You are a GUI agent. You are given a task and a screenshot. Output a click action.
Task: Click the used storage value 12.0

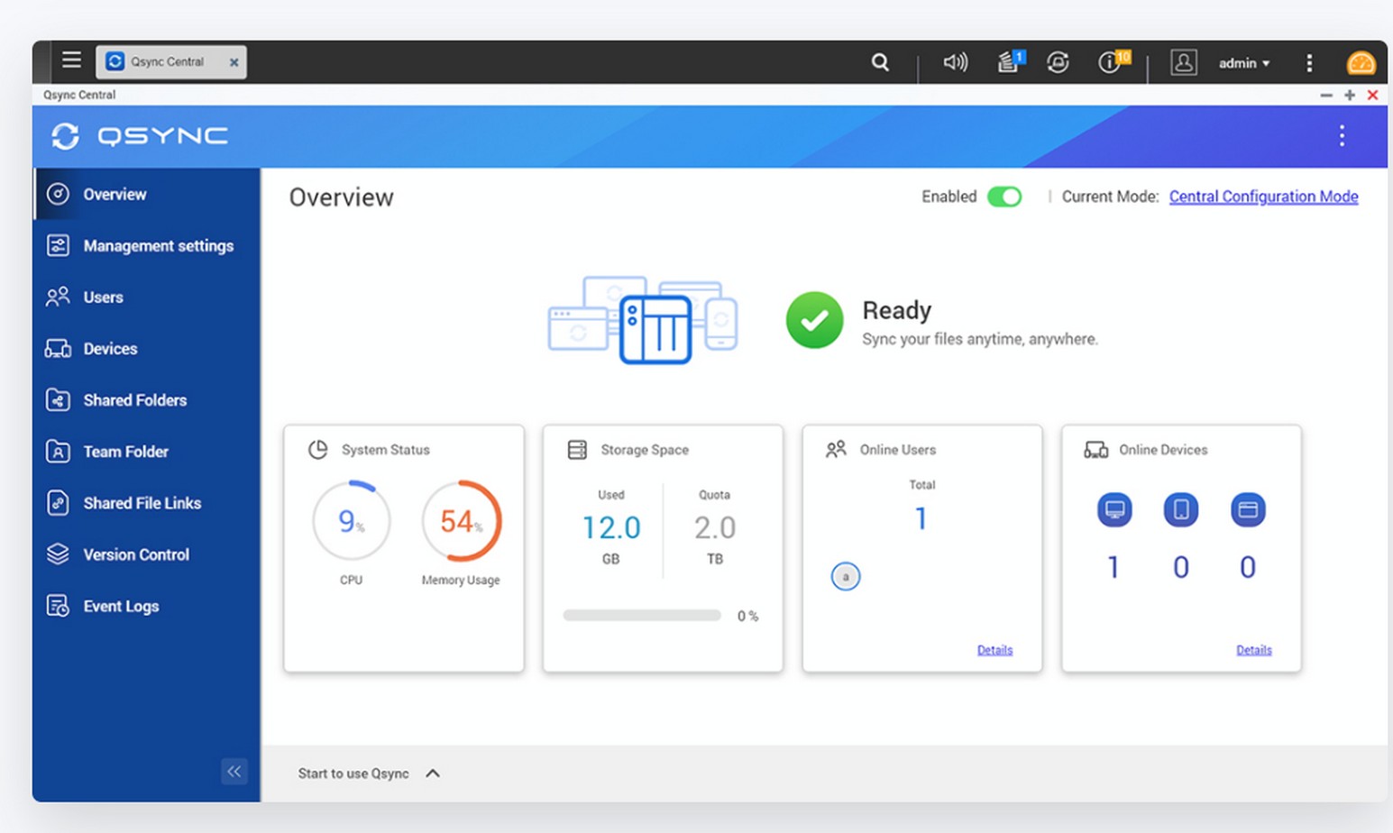(611, 527)
